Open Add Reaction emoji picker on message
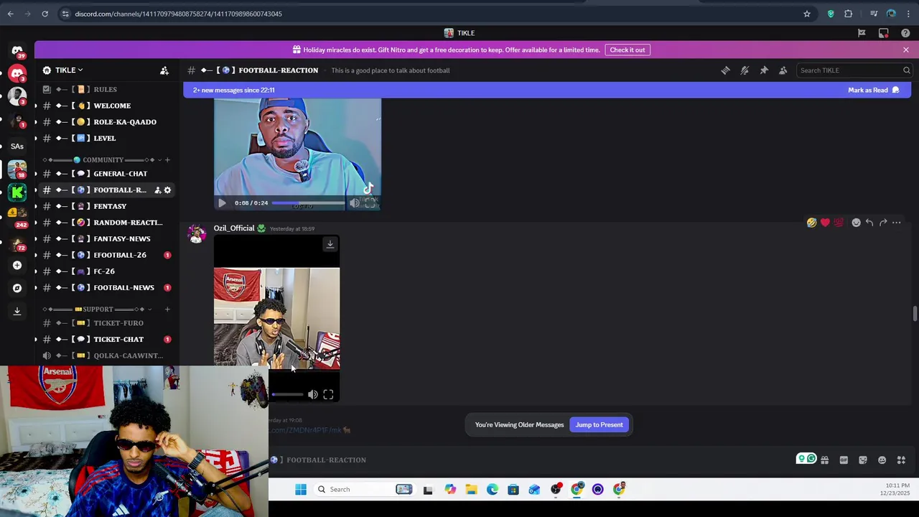 pyautogui.click(x=856, y=223)
